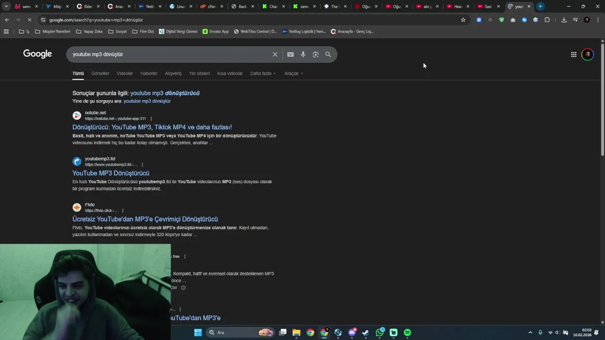Open more options for Flvto result
605x340 pixels.
click(123, 211)
